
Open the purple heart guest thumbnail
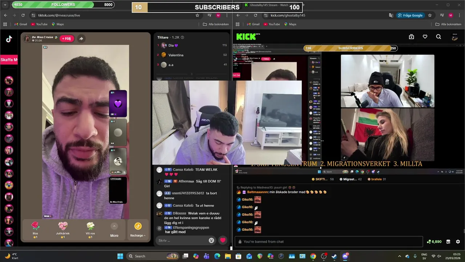[x=118, y=104]
